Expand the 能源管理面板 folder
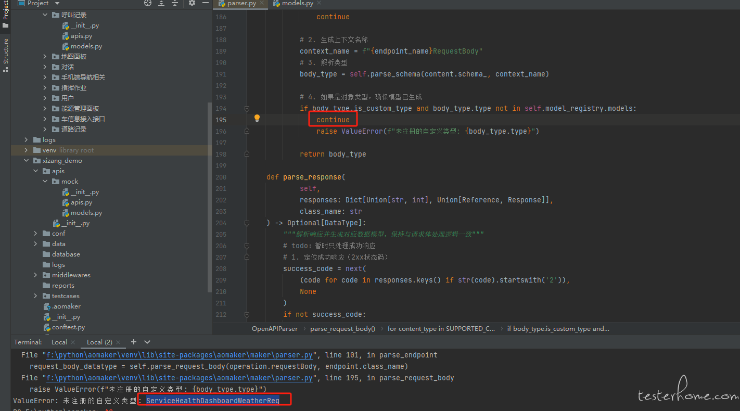The image size is (740, 411). pyautogui.click(x=45, y=109)
